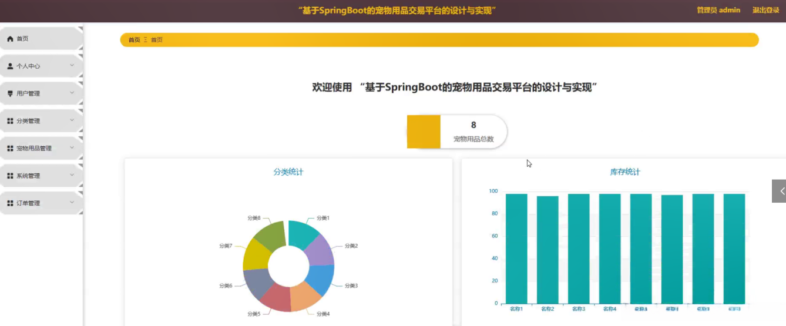Click the 分类3 pie label
The height and width of the screenshot is (326, 786).
351,286
